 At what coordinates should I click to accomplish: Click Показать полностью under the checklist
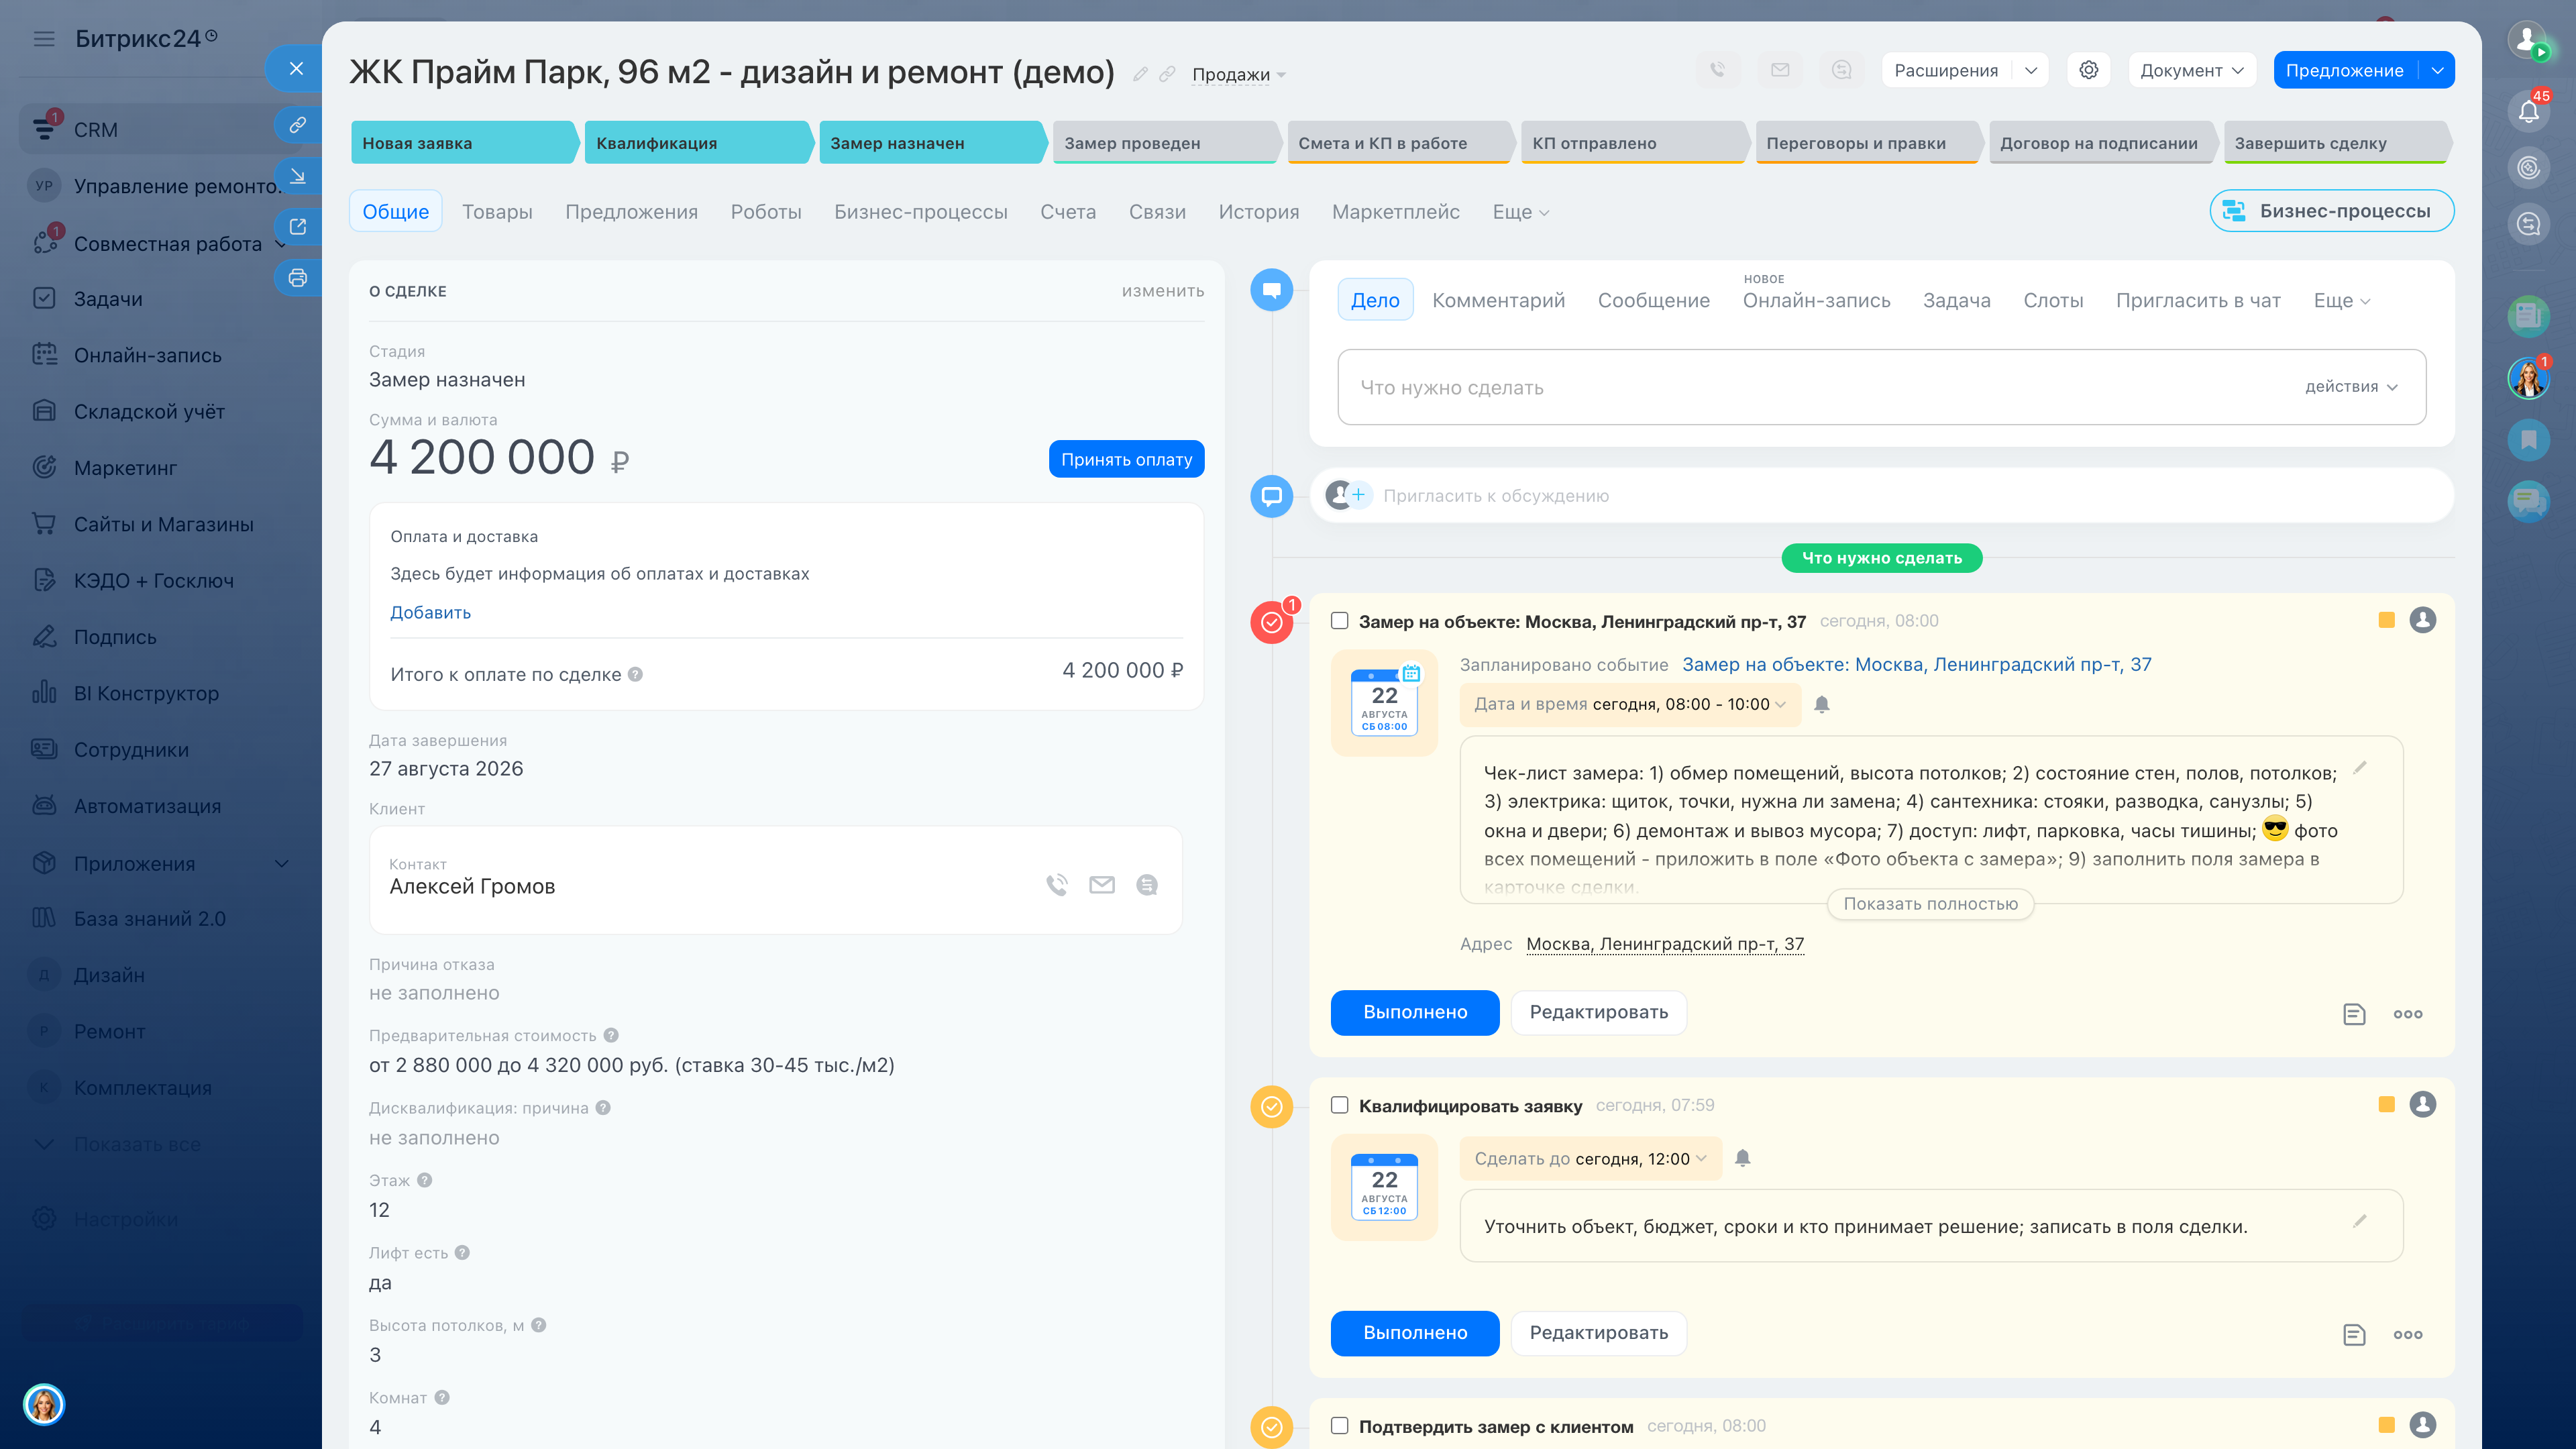[1930, 904]
